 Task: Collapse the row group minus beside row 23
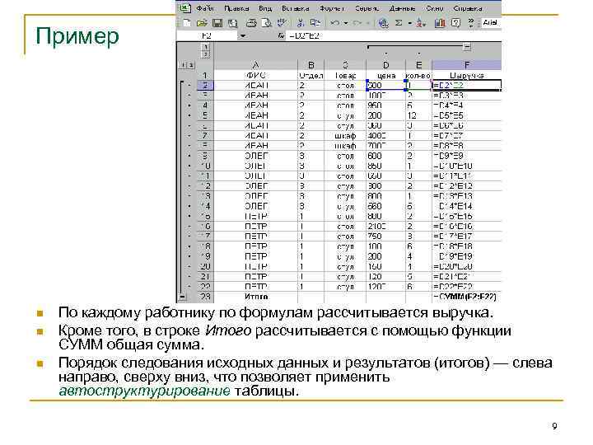pyautogui.click(x=182, y=297)
